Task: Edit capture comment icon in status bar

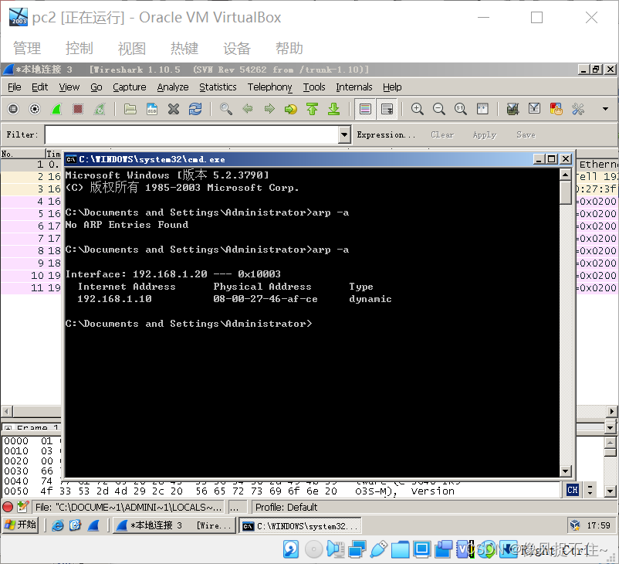Action: pos(23,507)
